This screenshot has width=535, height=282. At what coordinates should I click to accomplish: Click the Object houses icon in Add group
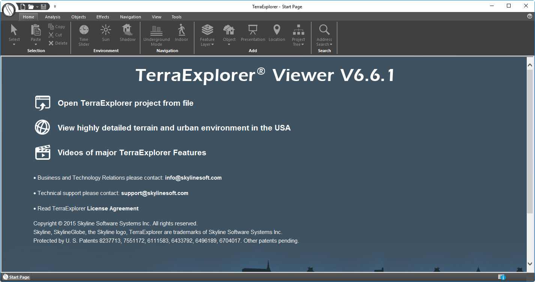click(229, 30)
